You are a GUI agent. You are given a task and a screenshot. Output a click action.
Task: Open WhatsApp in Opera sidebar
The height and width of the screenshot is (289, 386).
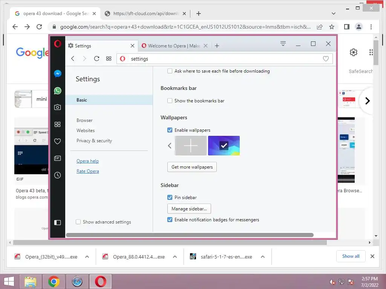(58, 91)
